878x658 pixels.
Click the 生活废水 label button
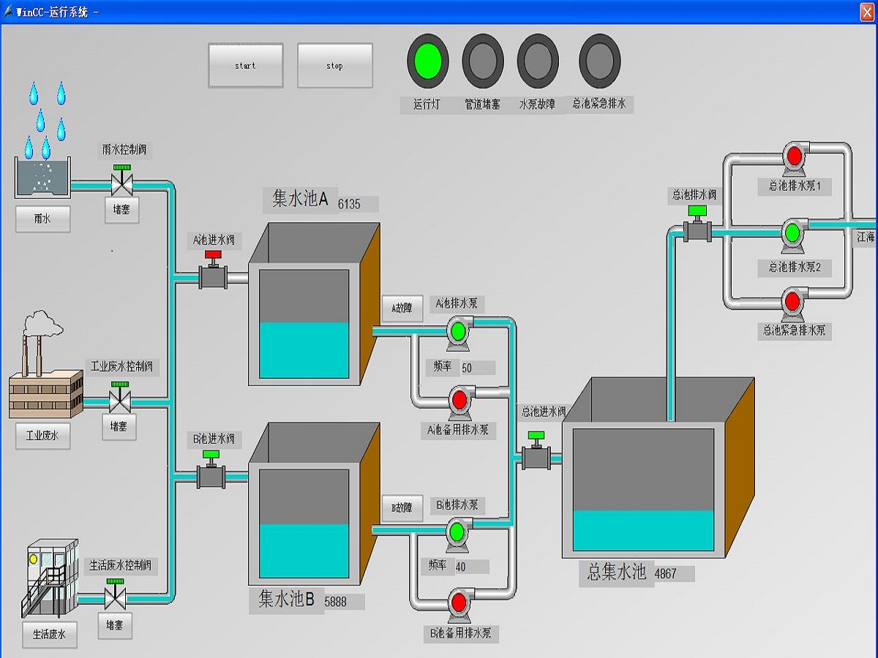49,634
